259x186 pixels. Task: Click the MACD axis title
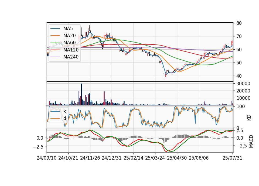(251, 141)
